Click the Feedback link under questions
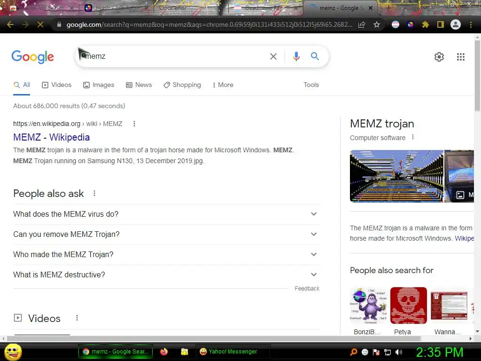The image size is (481, 361). 307,288
